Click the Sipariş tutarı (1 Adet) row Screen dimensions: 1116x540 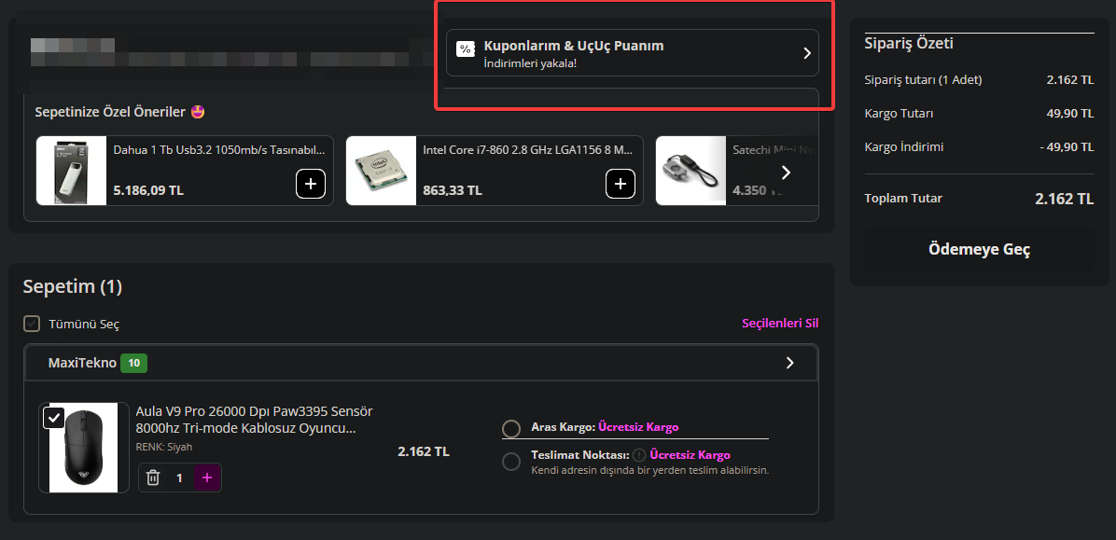(x=980, y=79)
